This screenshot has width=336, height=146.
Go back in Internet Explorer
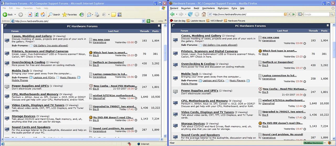point(8,14)
